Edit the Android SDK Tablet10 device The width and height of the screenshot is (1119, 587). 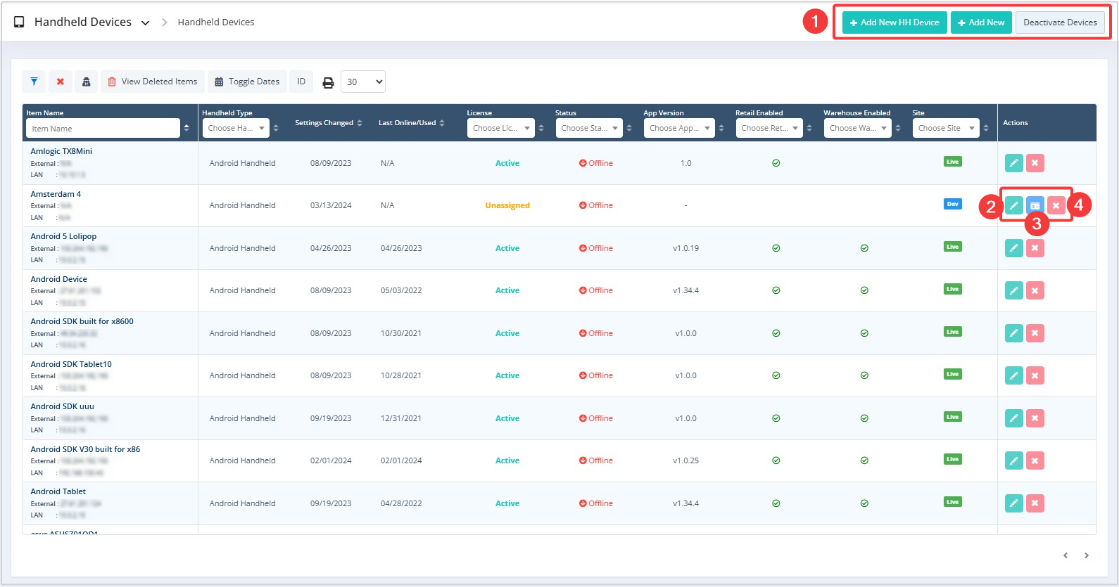pyautogui.click(x=1013, y=375)
